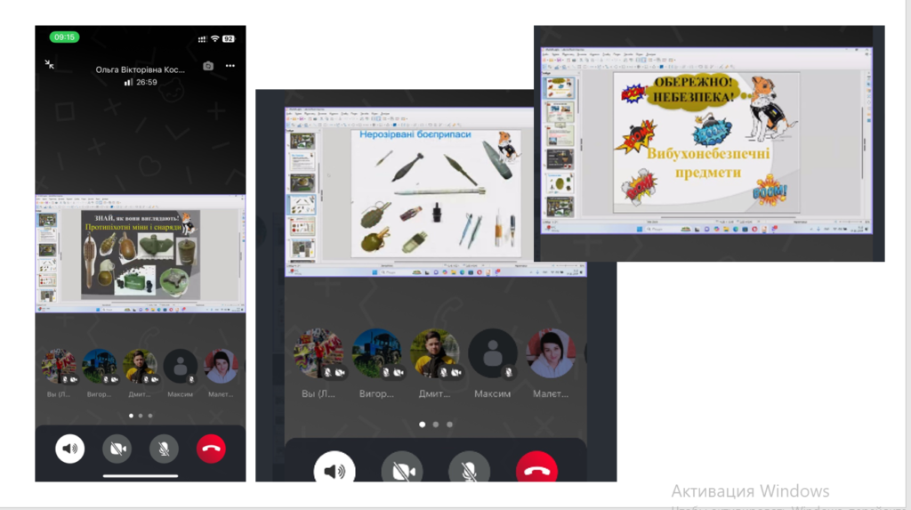The height and width of the screenshot is (510, 911).
Task: Click the Вибухонебезпечні предмети slide
Action: pos(705,142)
